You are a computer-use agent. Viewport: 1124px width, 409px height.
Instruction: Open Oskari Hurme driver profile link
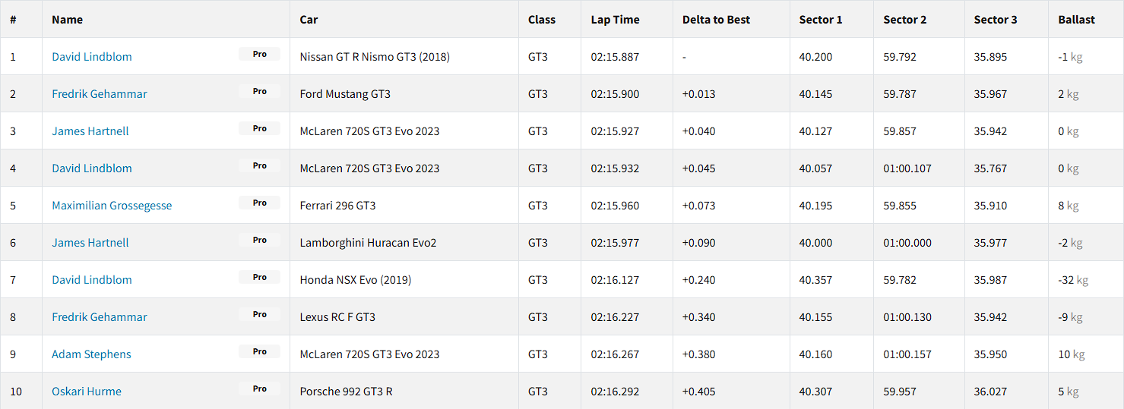pos(87,392)
